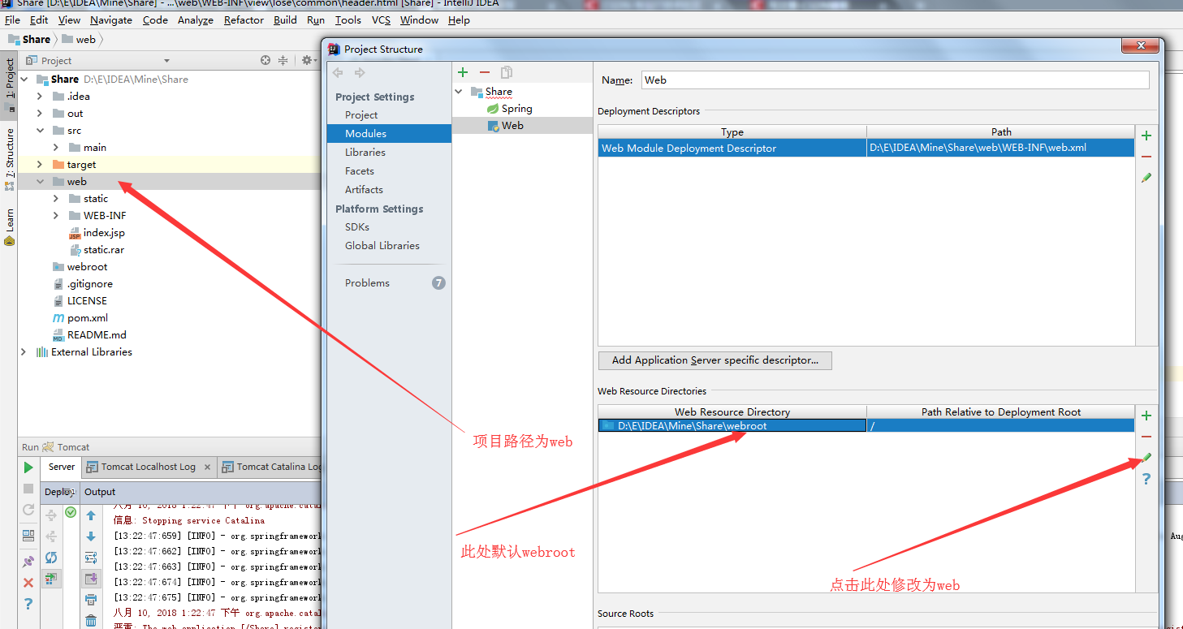Add module with green plus above module tree

click(x=463, y=72)
